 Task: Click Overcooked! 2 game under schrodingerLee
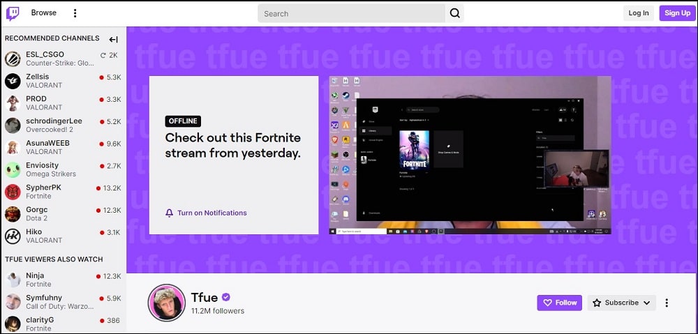[x=50, y=130]
